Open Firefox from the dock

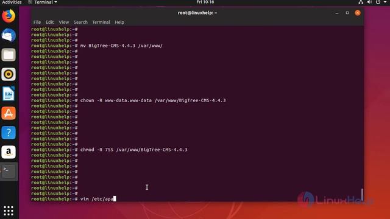click(x=9, y=16)
